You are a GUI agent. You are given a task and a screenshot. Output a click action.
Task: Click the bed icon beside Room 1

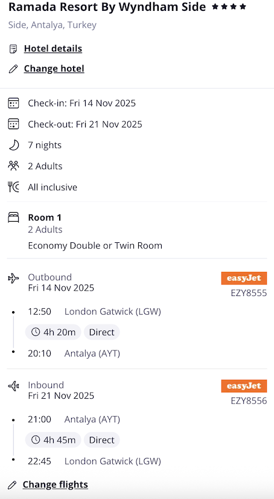coord(13,217)
